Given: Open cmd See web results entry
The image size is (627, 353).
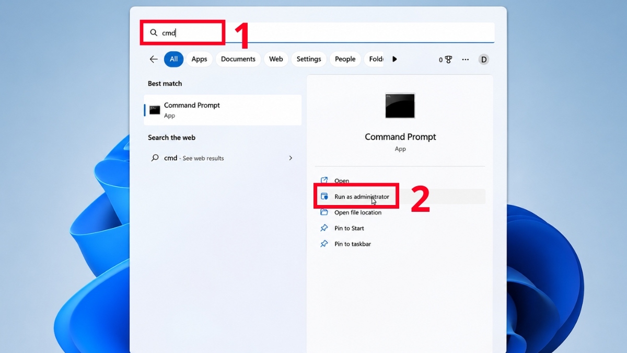Looking at the screenshot, I should click(223, 158).
